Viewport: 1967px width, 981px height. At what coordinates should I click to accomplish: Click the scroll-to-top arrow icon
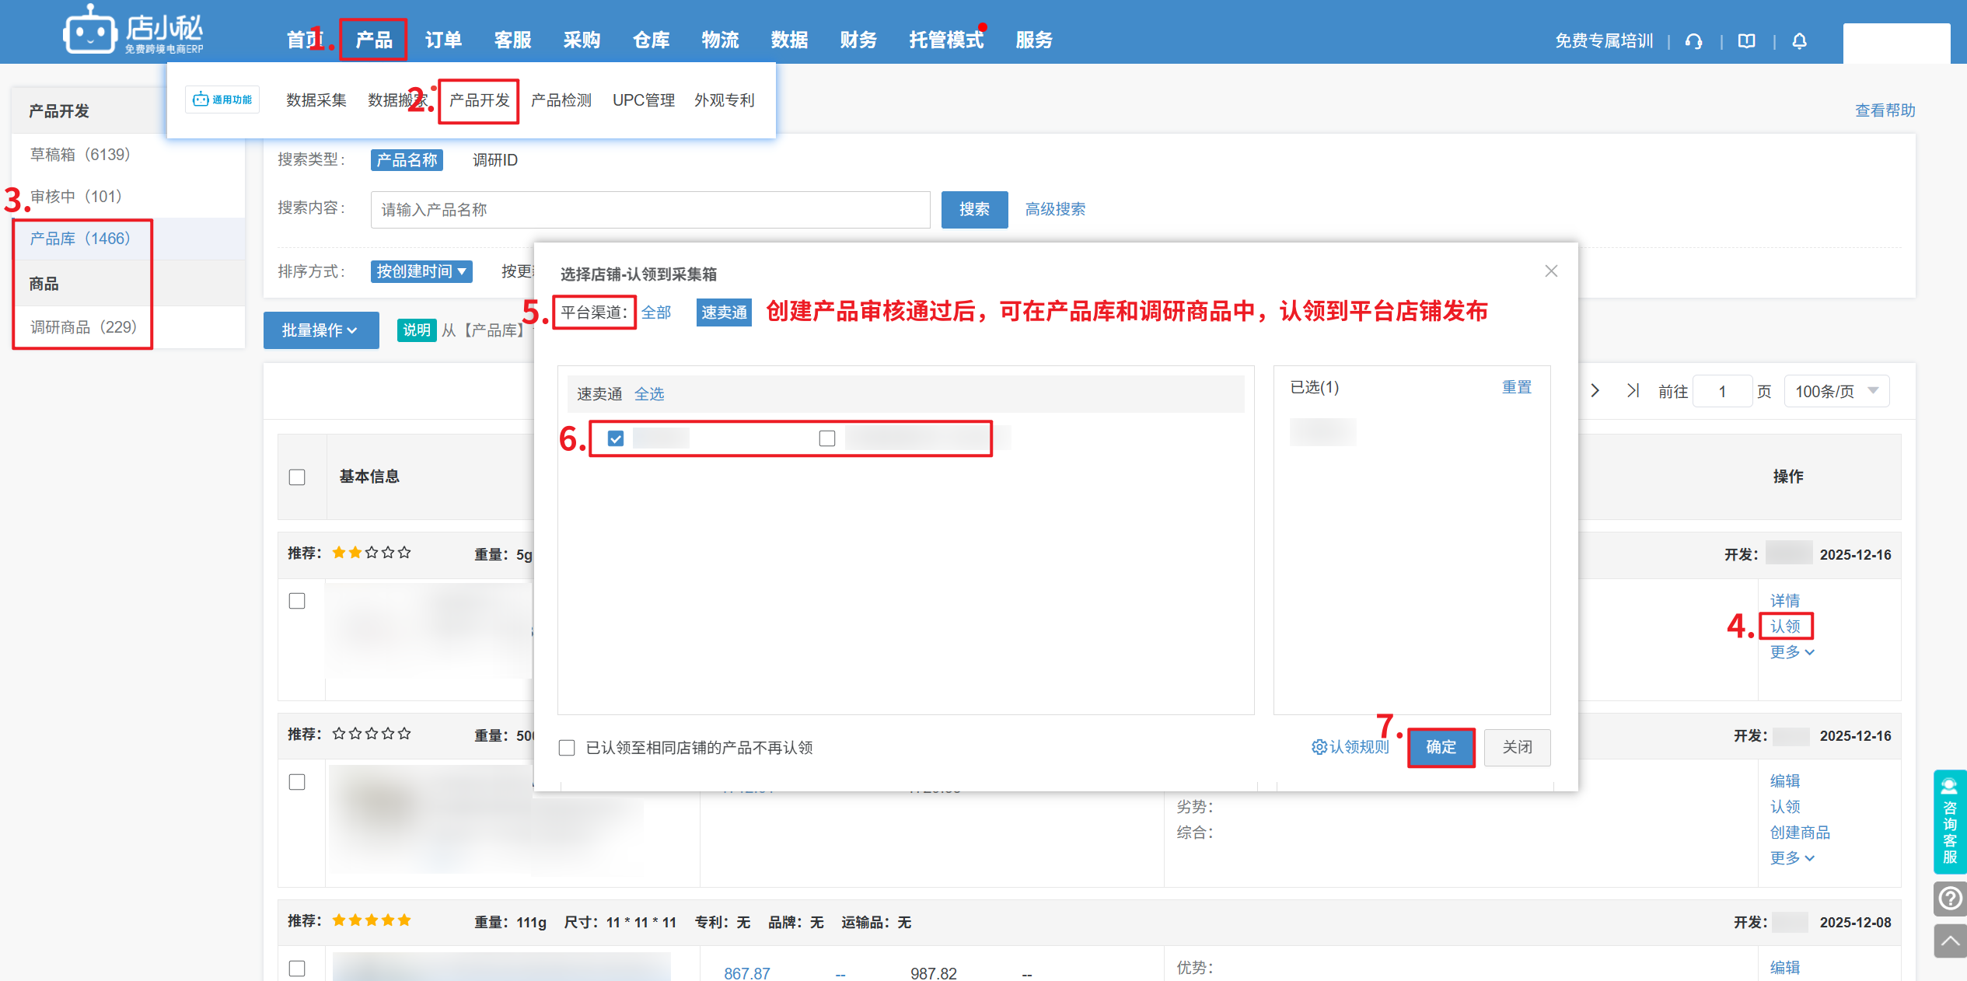(x=1949, y=941)
